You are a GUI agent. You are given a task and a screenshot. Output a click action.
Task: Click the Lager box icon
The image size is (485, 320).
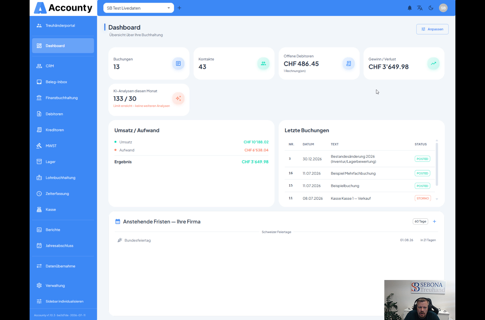(39, 161)
